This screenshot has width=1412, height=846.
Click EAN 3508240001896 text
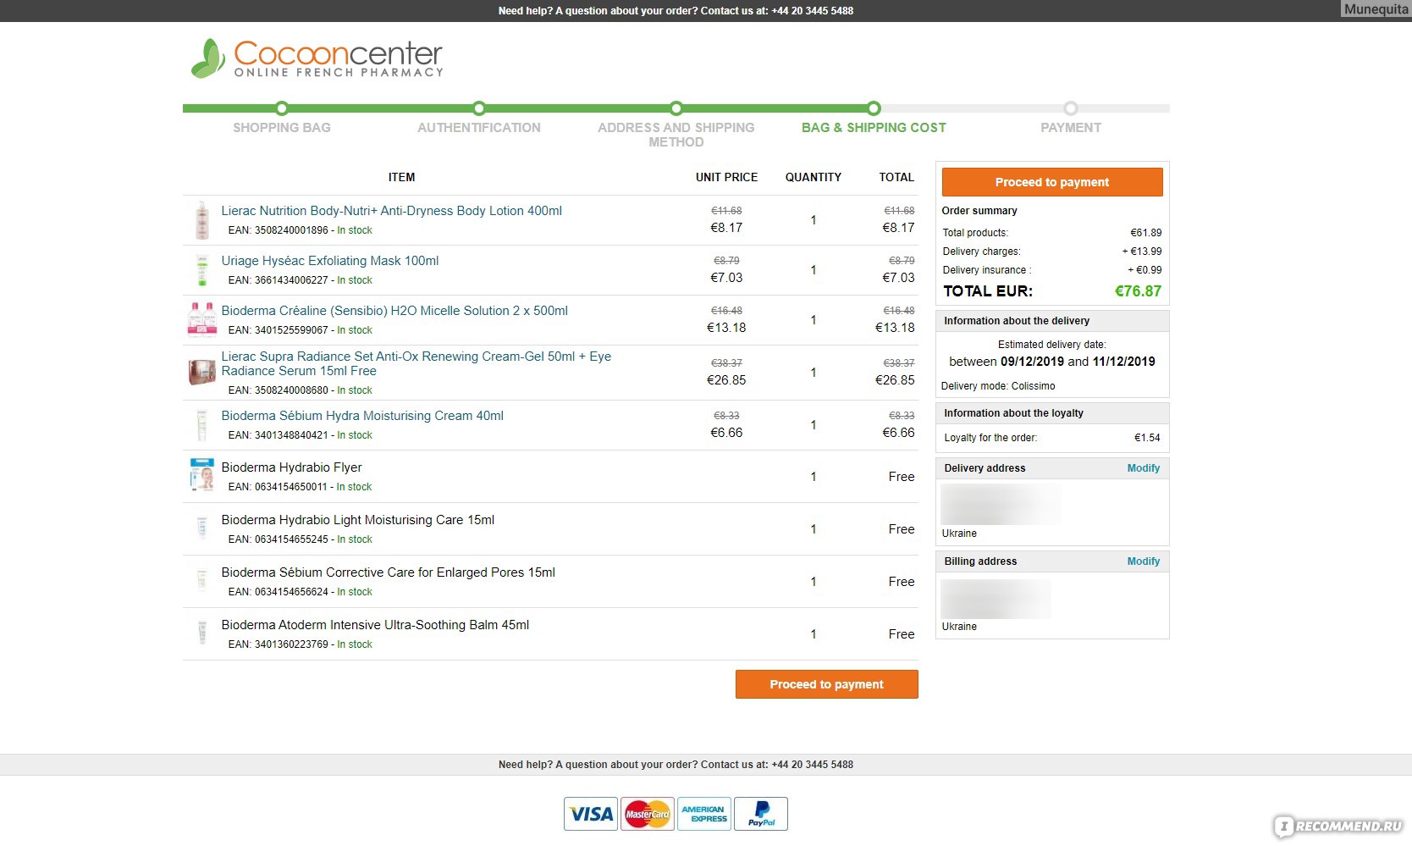278,230
